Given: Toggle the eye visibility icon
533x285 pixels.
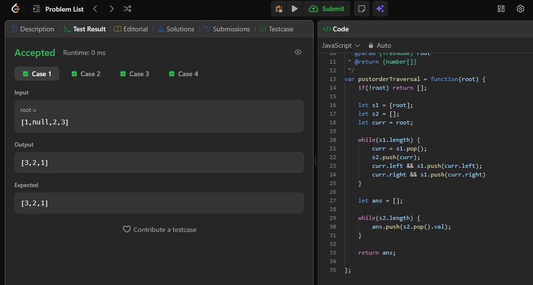Looking at the screenshot, I should [x=298, y=52].
